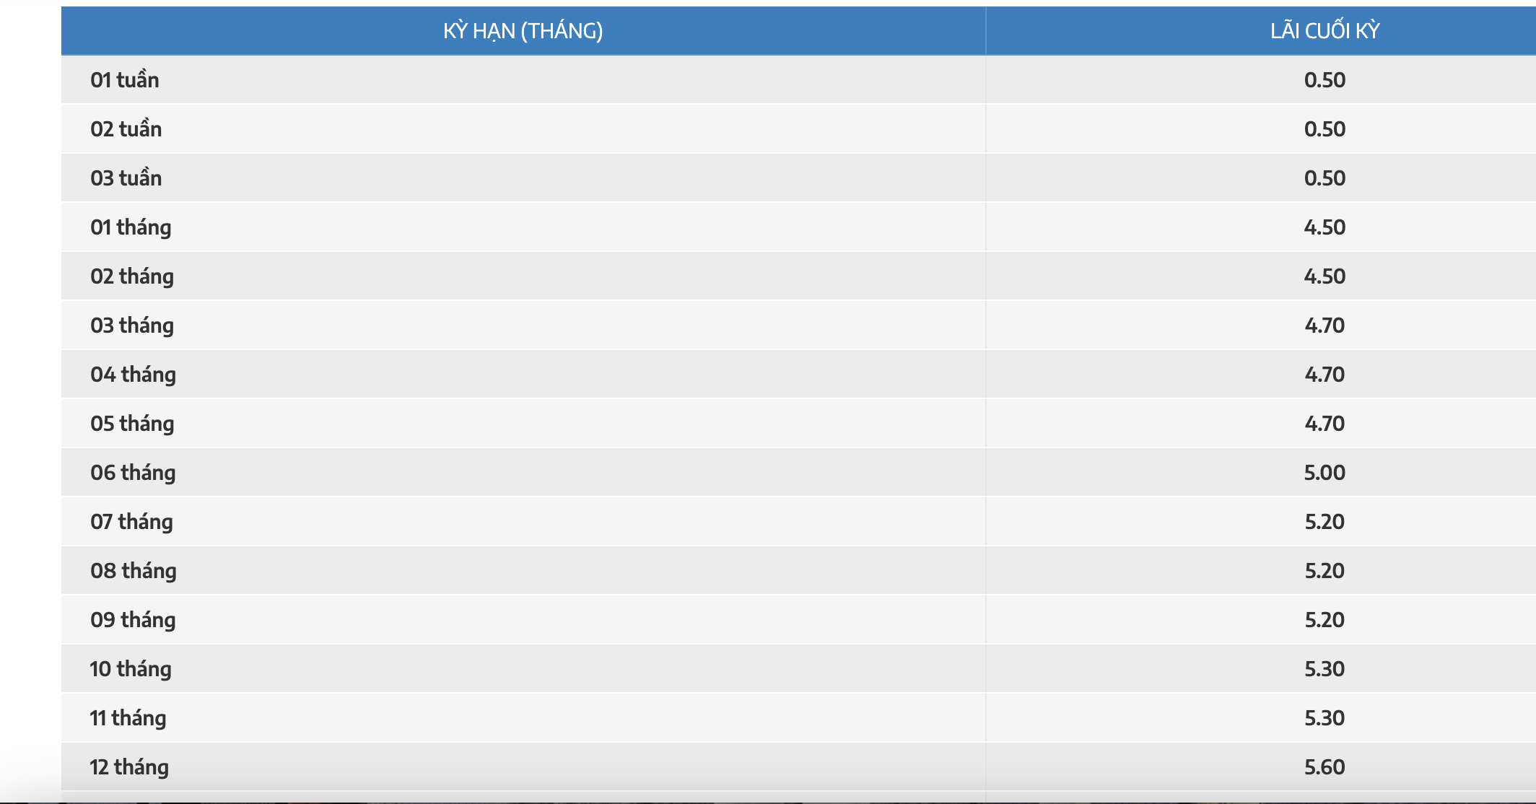This screenshot has height=804, width=1536.
Task: Select the 01 tuần term row
Action: point(798,79)
